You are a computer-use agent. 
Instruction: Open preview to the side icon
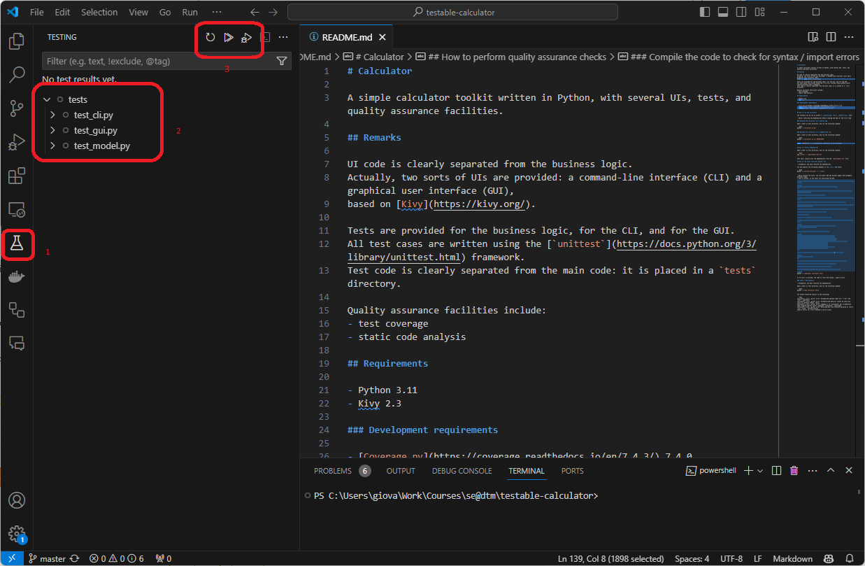[813, 37]
